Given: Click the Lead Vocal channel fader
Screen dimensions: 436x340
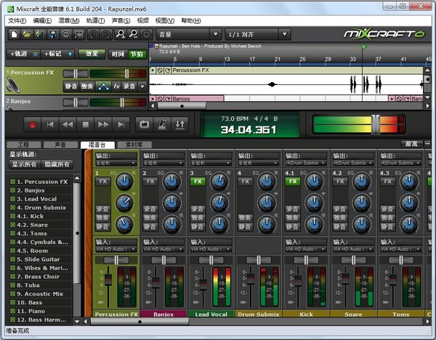Looking at the screenshot, I should click(x=203, y=283).
